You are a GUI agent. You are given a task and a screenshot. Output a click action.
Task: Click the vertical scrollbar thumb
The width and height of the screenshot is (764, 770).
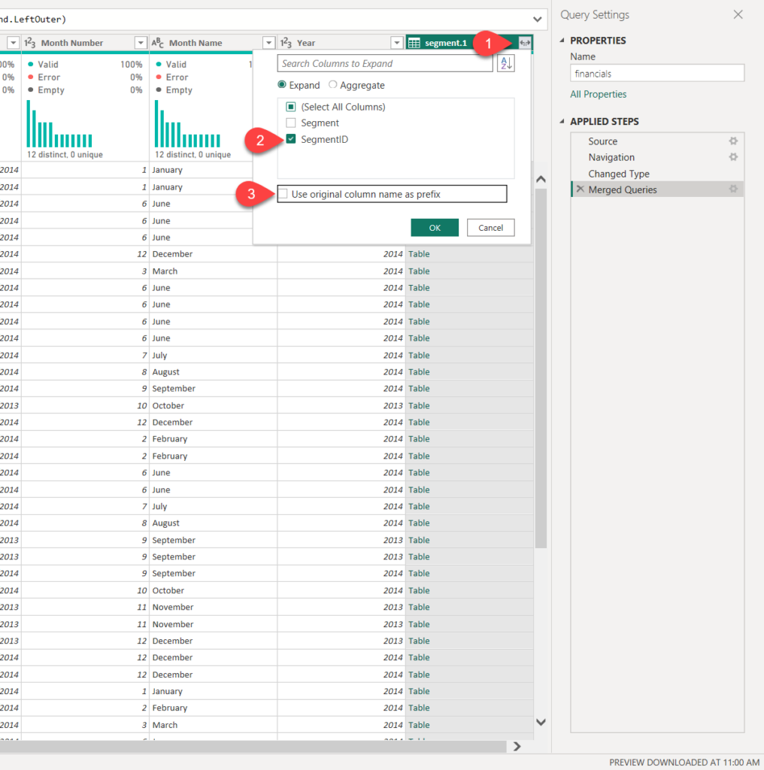coord(541,368)
